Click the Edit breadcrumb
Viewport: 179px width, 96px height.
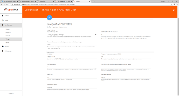(54, 10)
